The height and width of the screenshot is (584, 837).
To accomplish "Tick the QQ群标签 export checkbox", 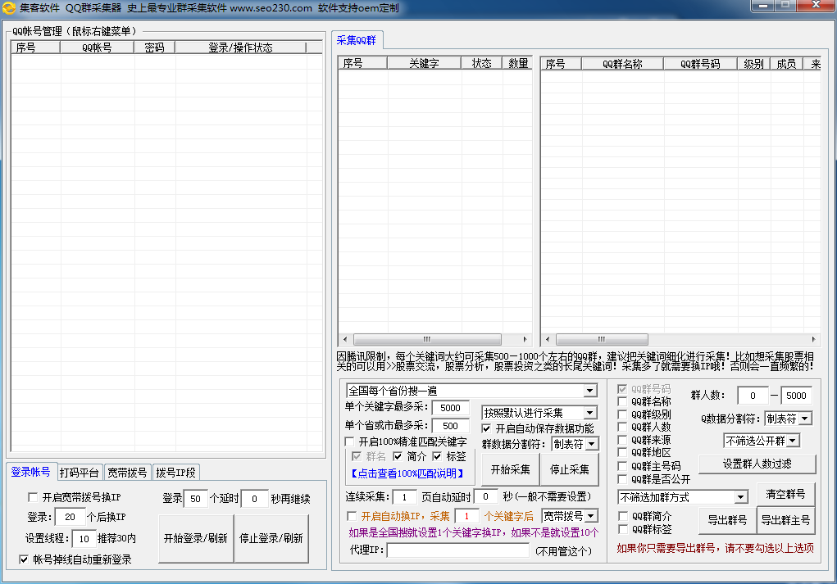I will click(623, 530).
